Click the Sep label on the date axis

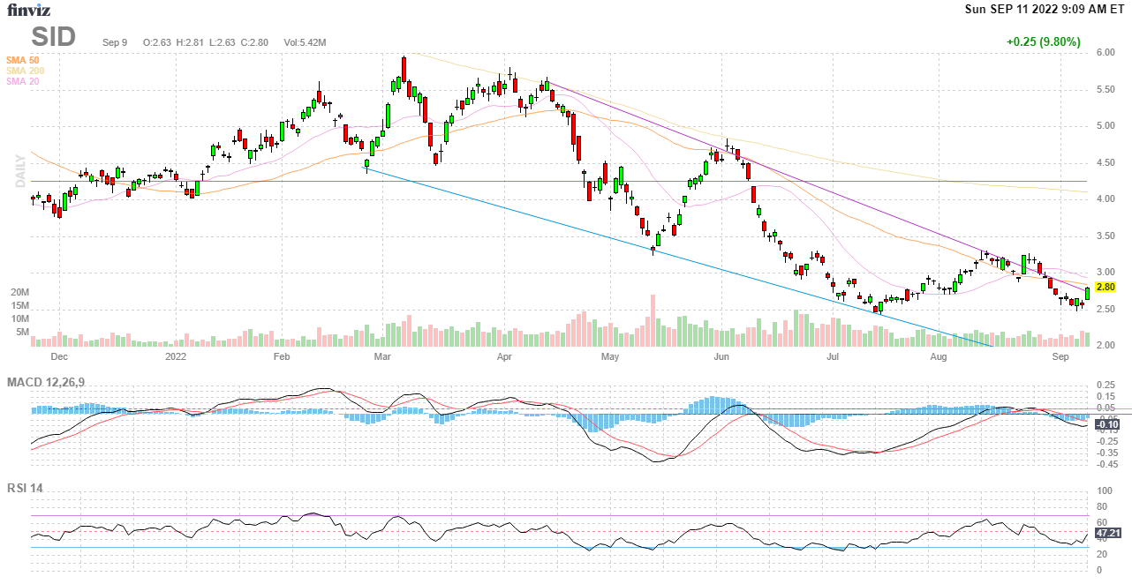coord(1060,357)
